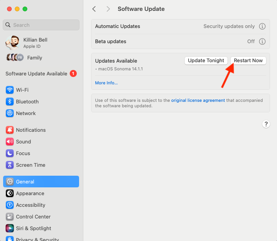Click the Siri & Spotlight label
The height and width of the screenshot is (241, 277).
tap(34, 228)
